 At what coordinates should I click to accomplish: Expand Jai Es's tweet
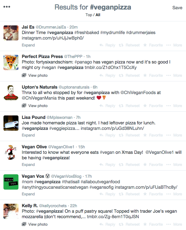coord(28,45)
